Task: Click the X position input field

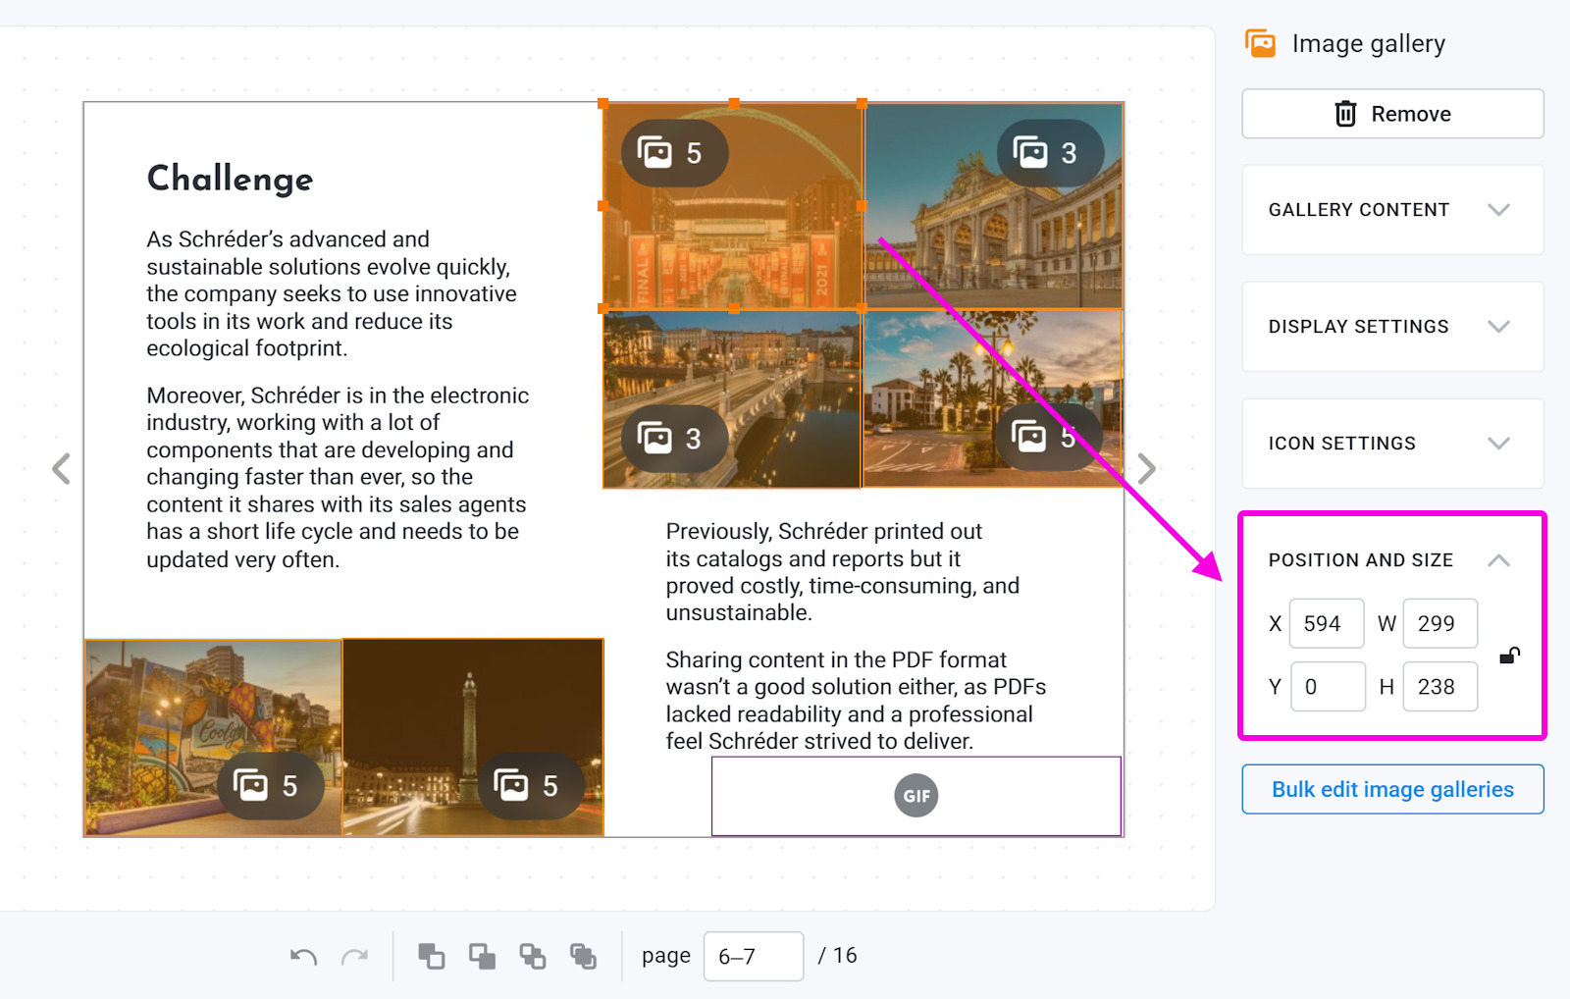Action: (1327, 624)
